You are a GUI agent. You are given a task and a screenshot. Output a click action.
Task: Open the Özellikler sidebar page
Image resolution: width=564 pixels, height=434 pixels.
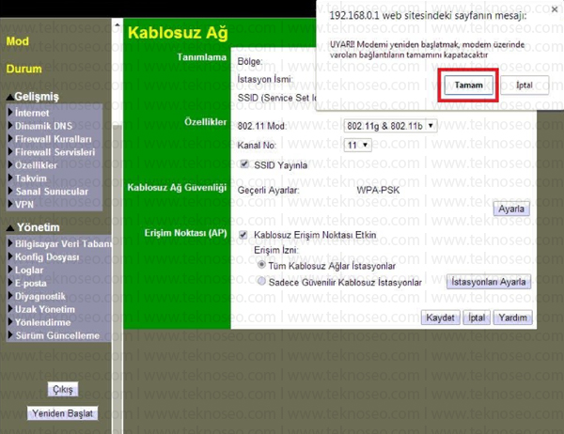point(36,165)
